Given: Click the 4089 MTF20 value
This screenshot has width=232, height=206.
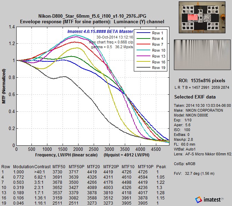Looking at the screenshot, I should pyautogui.click(x=92, y=188).
